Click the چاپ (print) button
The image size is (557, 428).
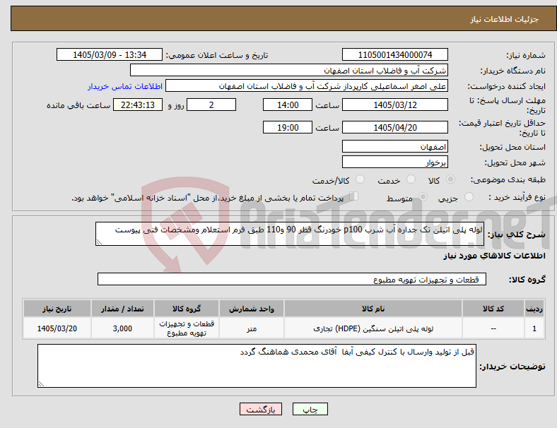(310, 409)
